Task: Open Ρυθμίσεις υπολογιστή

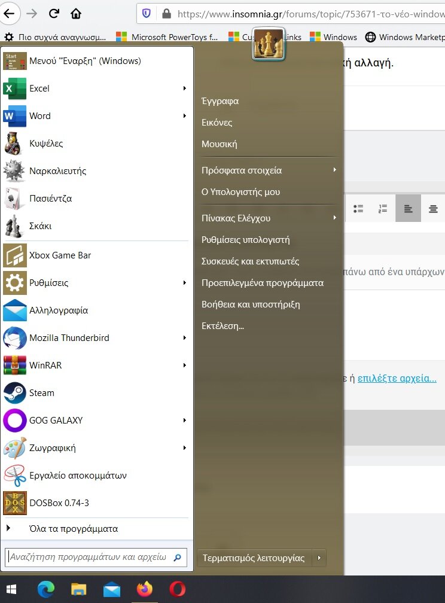Action: 245,239
